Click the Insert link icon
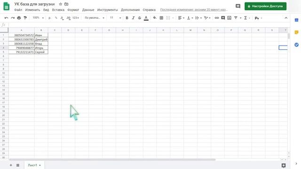This screenshot has width=301, height=169. tap(217, 18)
